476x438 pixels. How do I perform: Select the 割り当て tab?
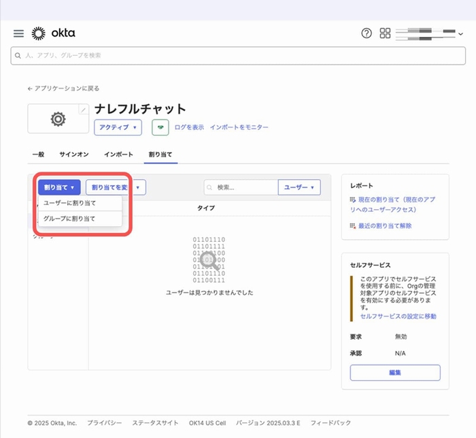pos(160,155)
